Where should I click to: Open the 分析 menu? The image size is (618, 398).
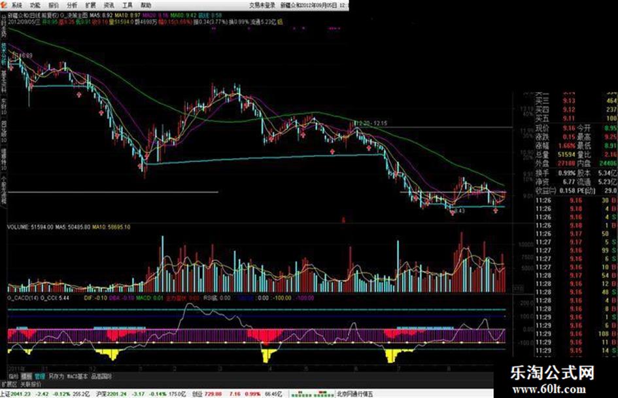pos(72,5)
